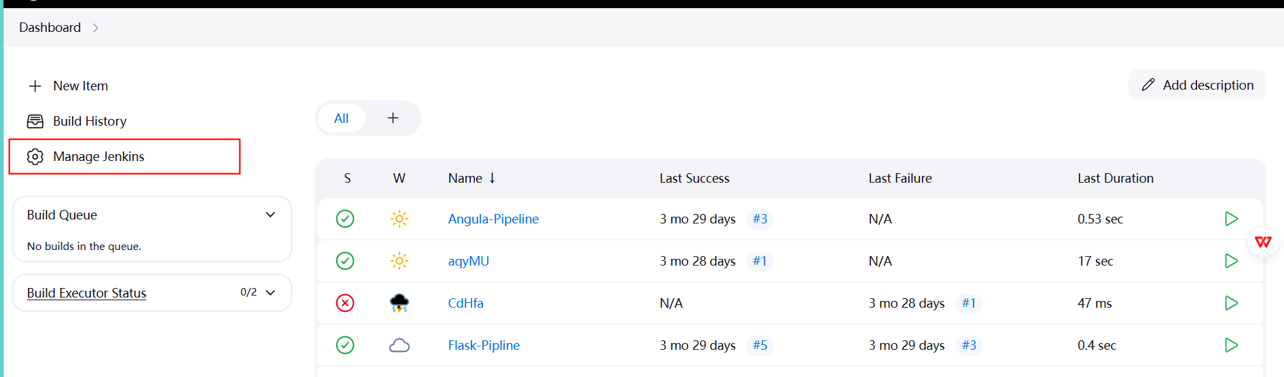This screenshot has height=377, width=1284.
Task: Click the Add description button
Action: pyautogui.click(x=1197, y=85)
